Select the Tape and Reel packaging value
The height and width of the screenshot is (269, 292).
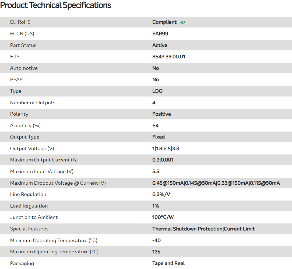click(x=168, y=263)
